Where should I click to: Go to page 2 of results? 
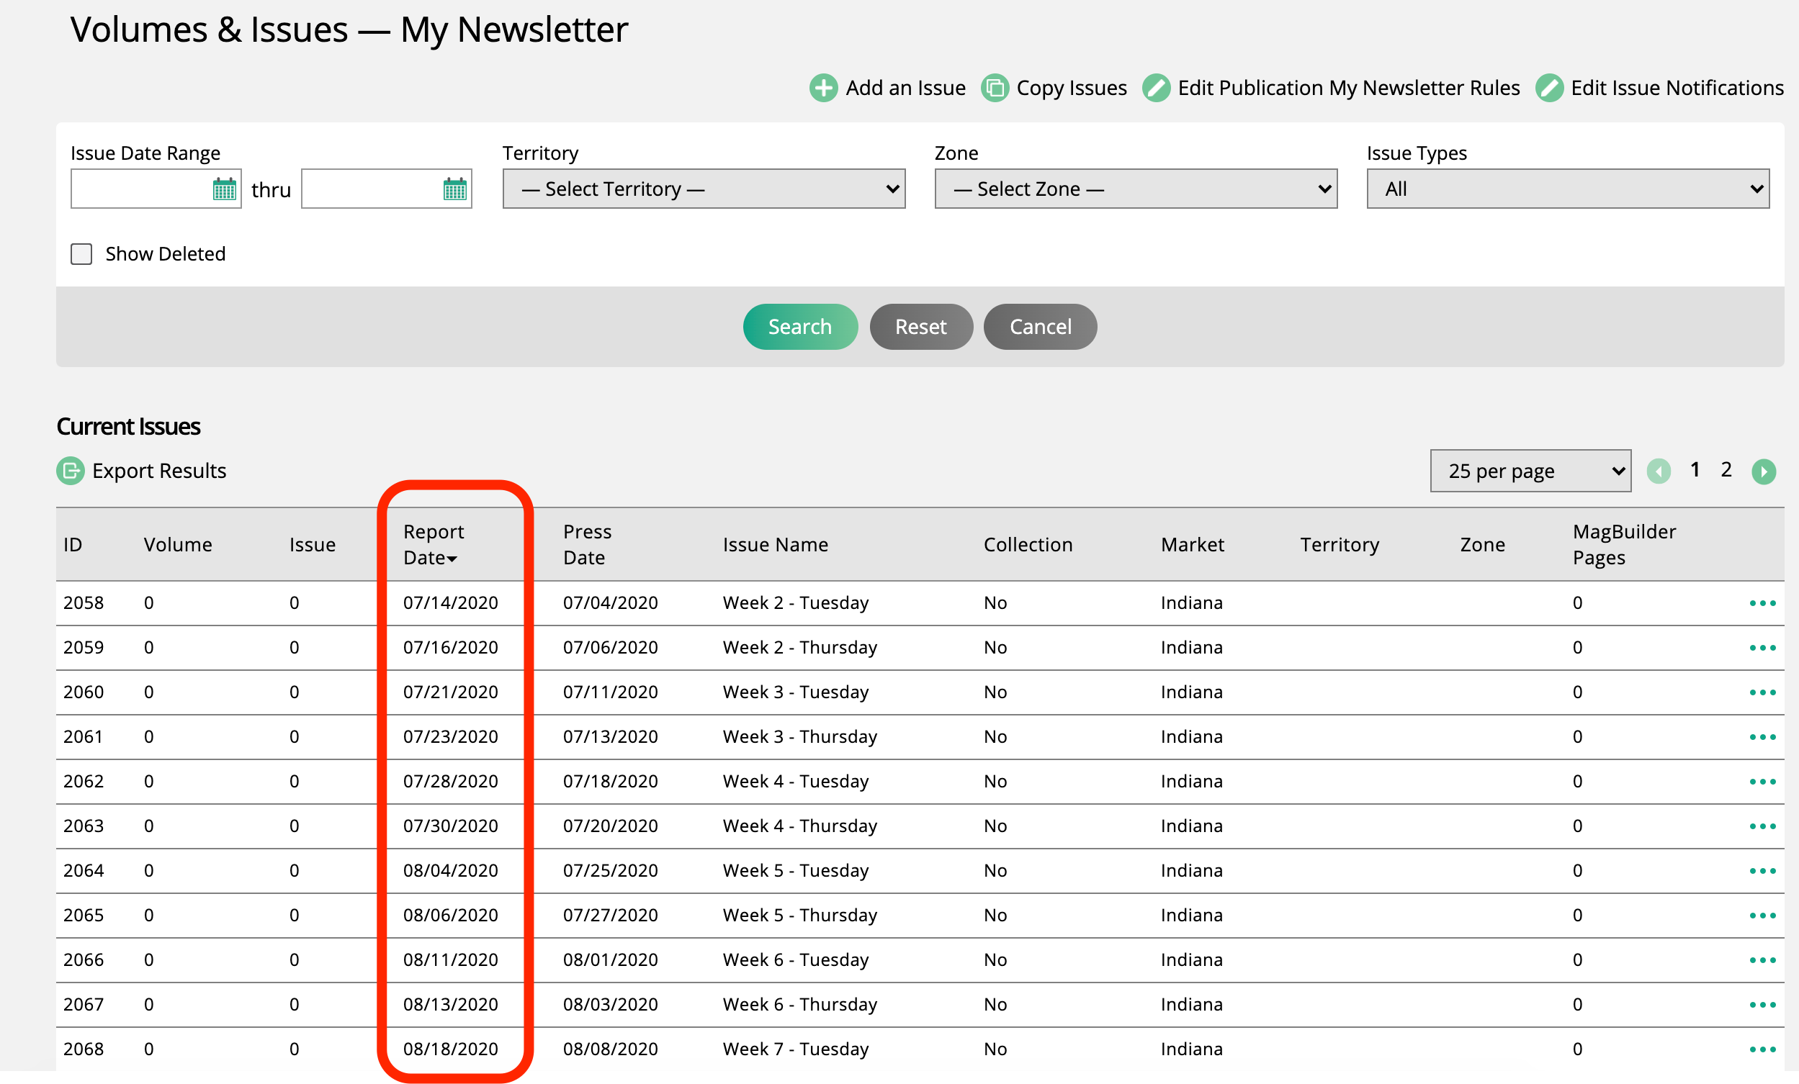pyautogui.click(x=1726, y=469)
